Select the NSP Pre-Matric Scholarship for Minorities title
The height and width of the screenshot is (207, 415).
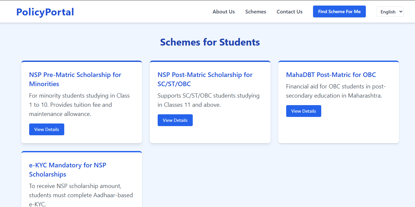[x=75, y=79]
